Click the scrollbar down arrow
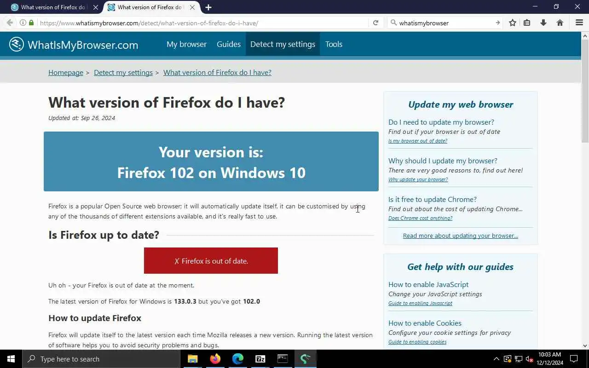The image size is (589, 368). pyautogui.click(x=585, y=345)
